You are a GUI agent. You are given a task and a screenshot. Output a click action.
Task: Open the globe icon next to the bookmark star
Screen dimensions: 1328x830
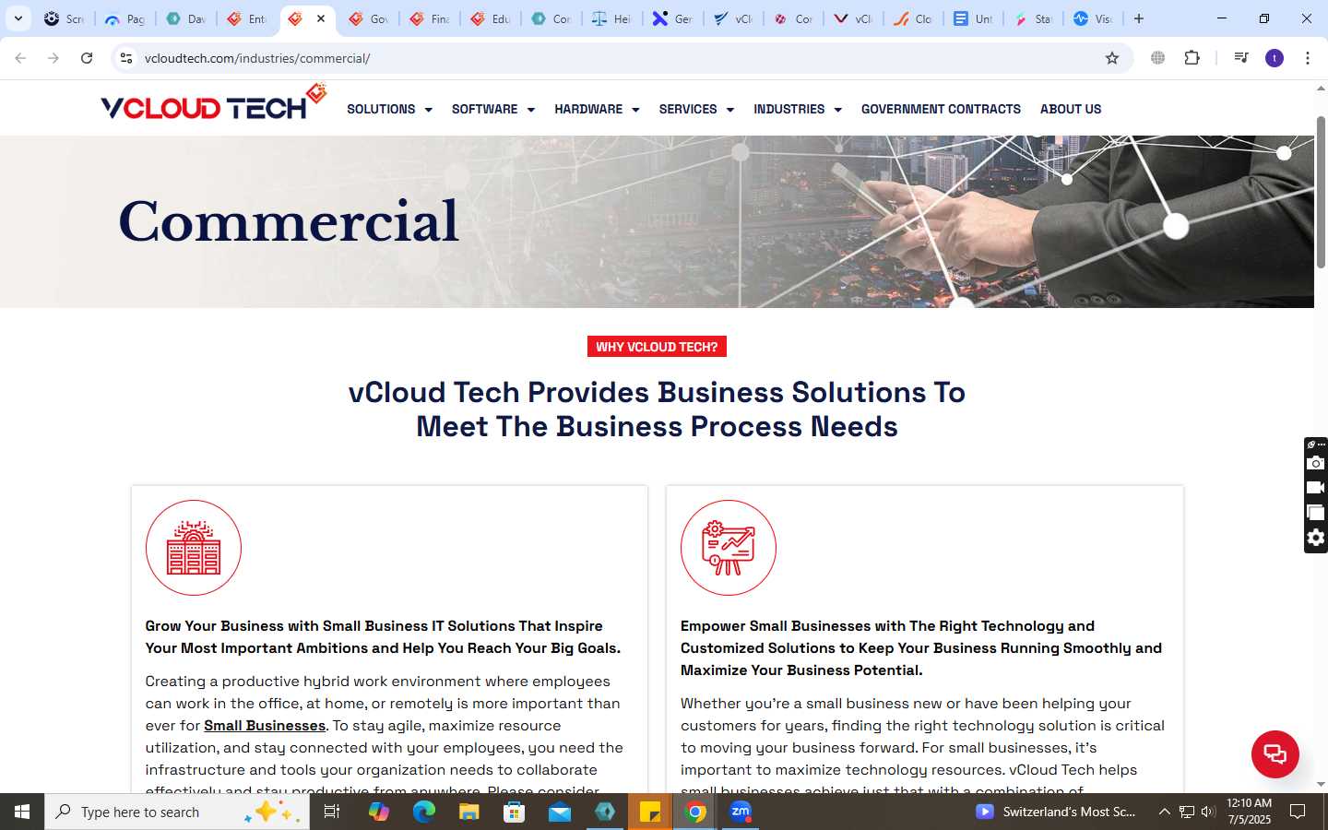1157,58
